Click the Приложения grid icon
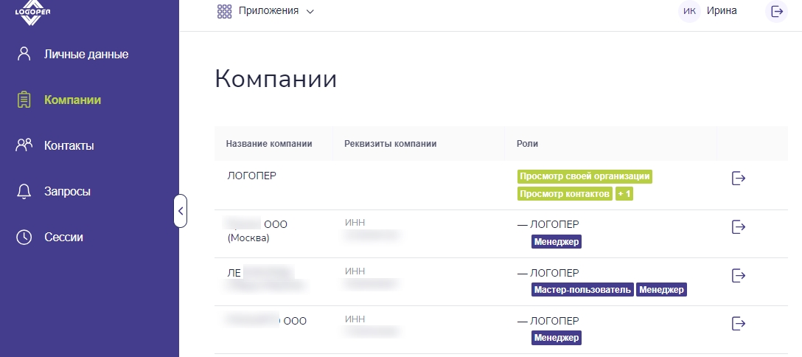The height and width of the screenshot is (357, 802). click(225, 11)
